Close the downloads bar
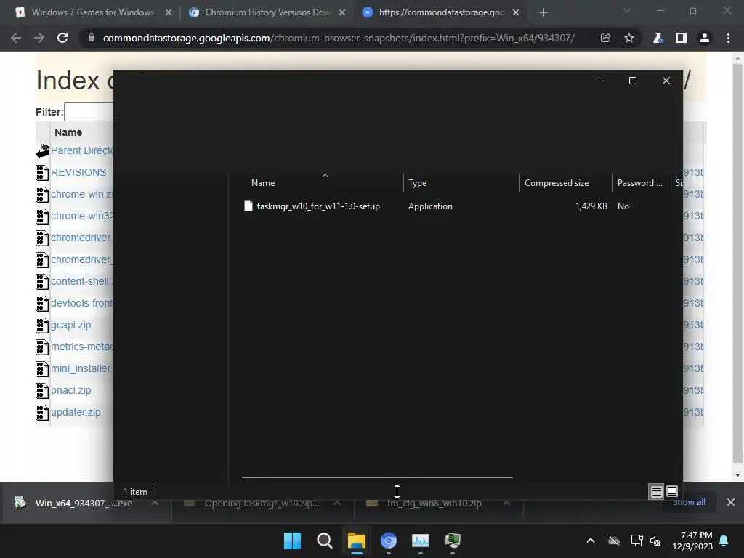The width and height of the screenshot is (744, 558). (731, 502)
